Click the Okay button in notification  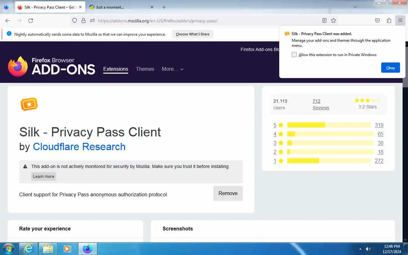pyautogui.click(x=390, y=68)
